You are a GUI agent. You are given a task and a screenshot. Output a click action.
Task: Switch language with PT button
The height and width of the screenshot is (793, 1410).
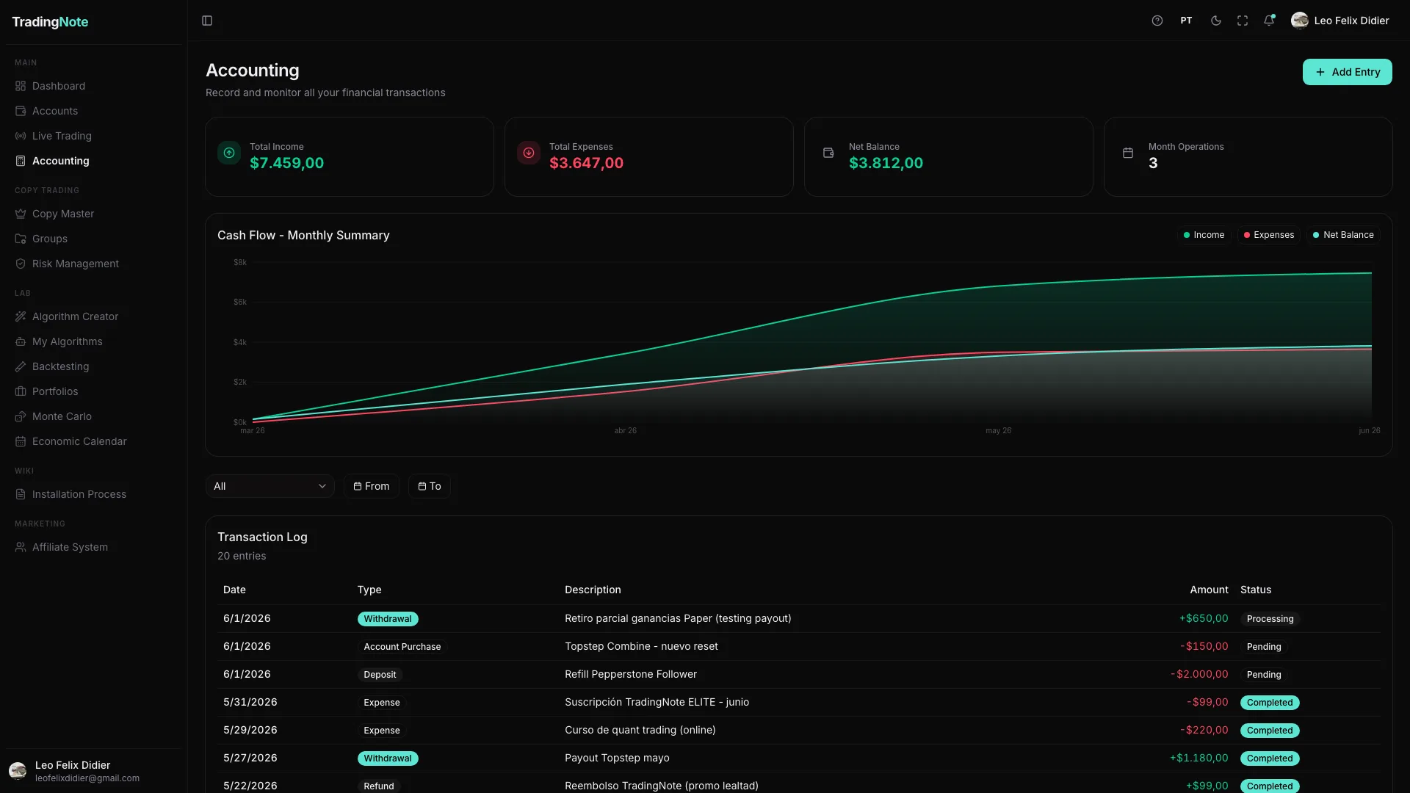tap(1187, 21)
